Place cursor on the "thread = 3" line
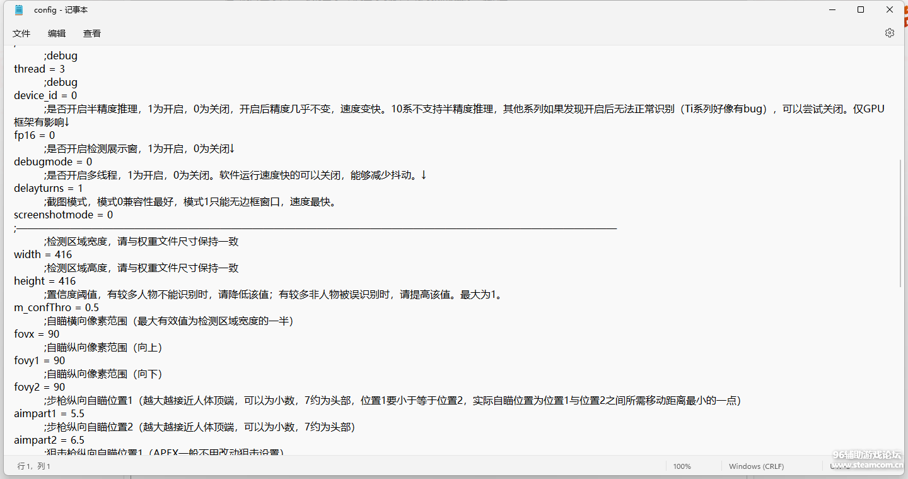Screen dimensions: 908x479 pos(39,69)
